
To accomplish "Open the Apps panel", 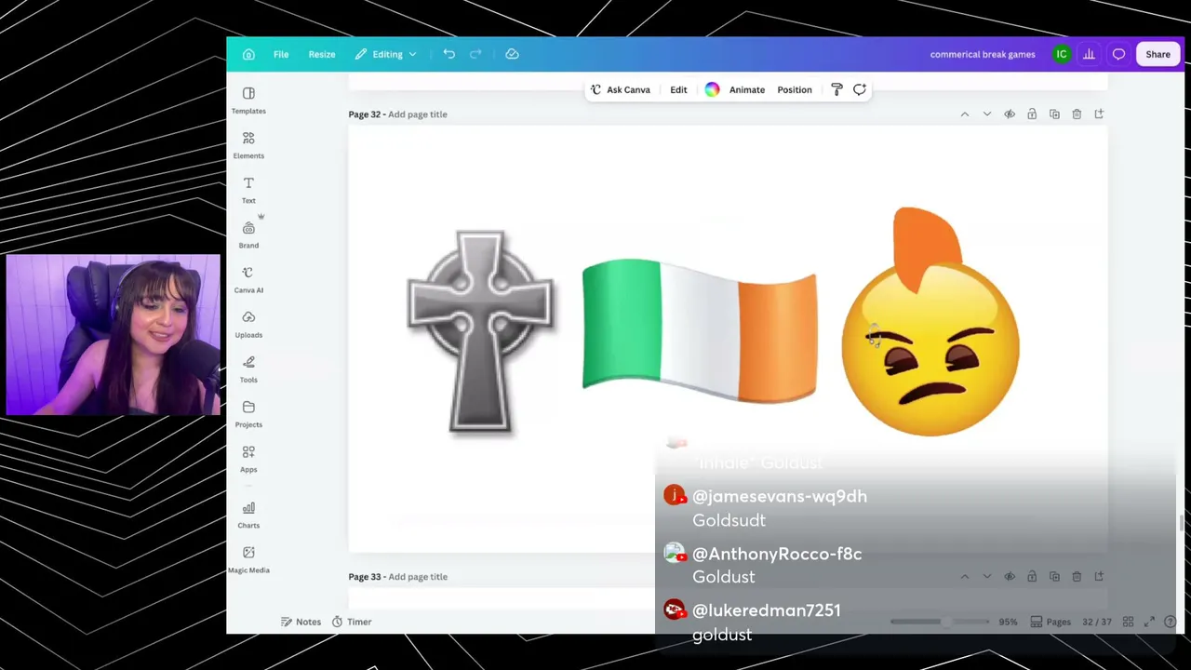I will pyautogui.click(x=248, y=459).
